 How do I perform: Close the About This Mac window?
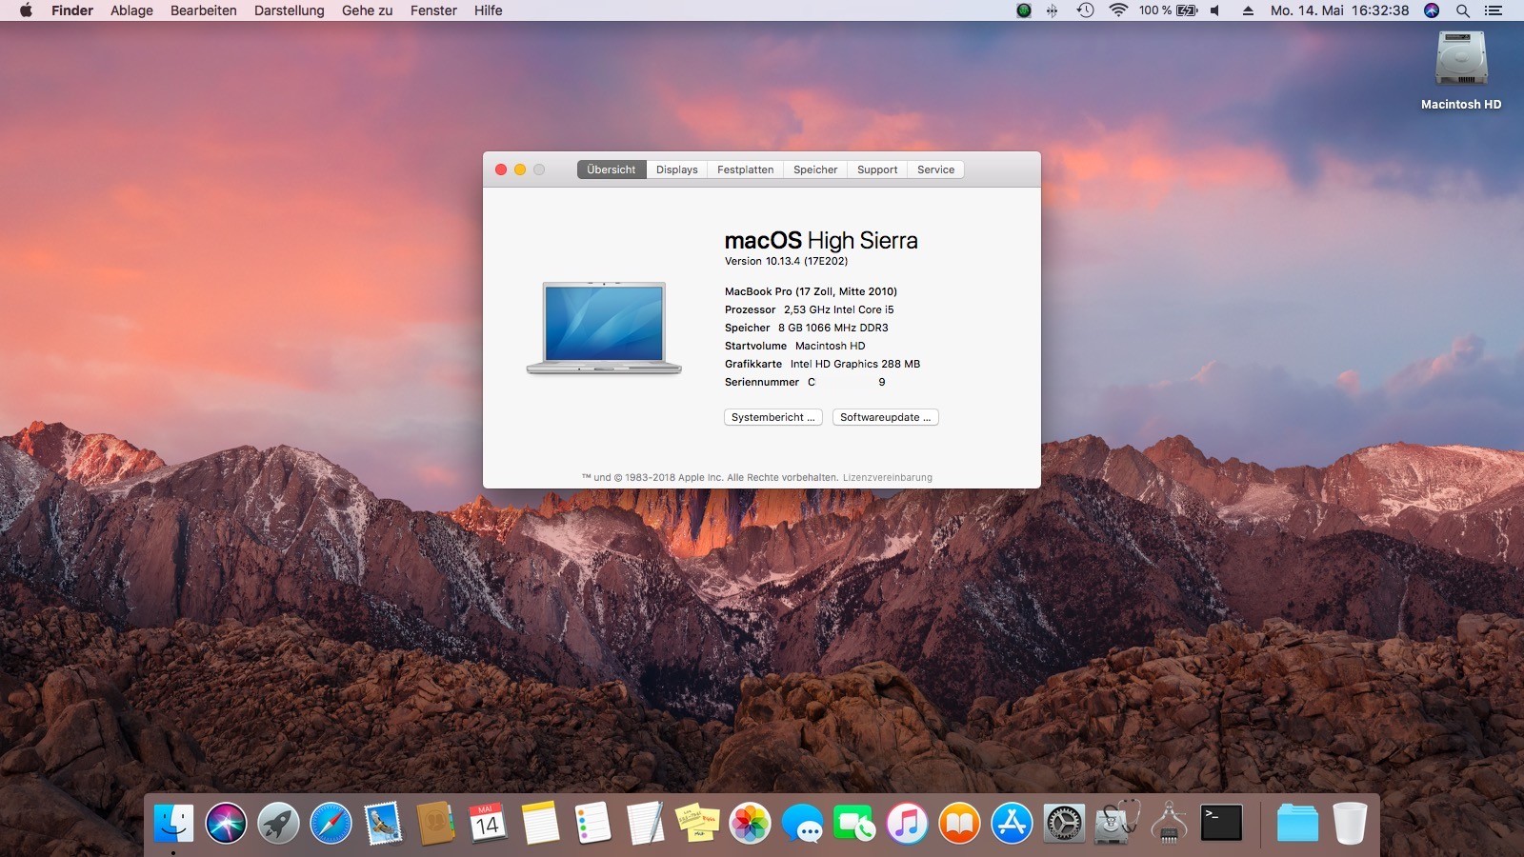501,169
